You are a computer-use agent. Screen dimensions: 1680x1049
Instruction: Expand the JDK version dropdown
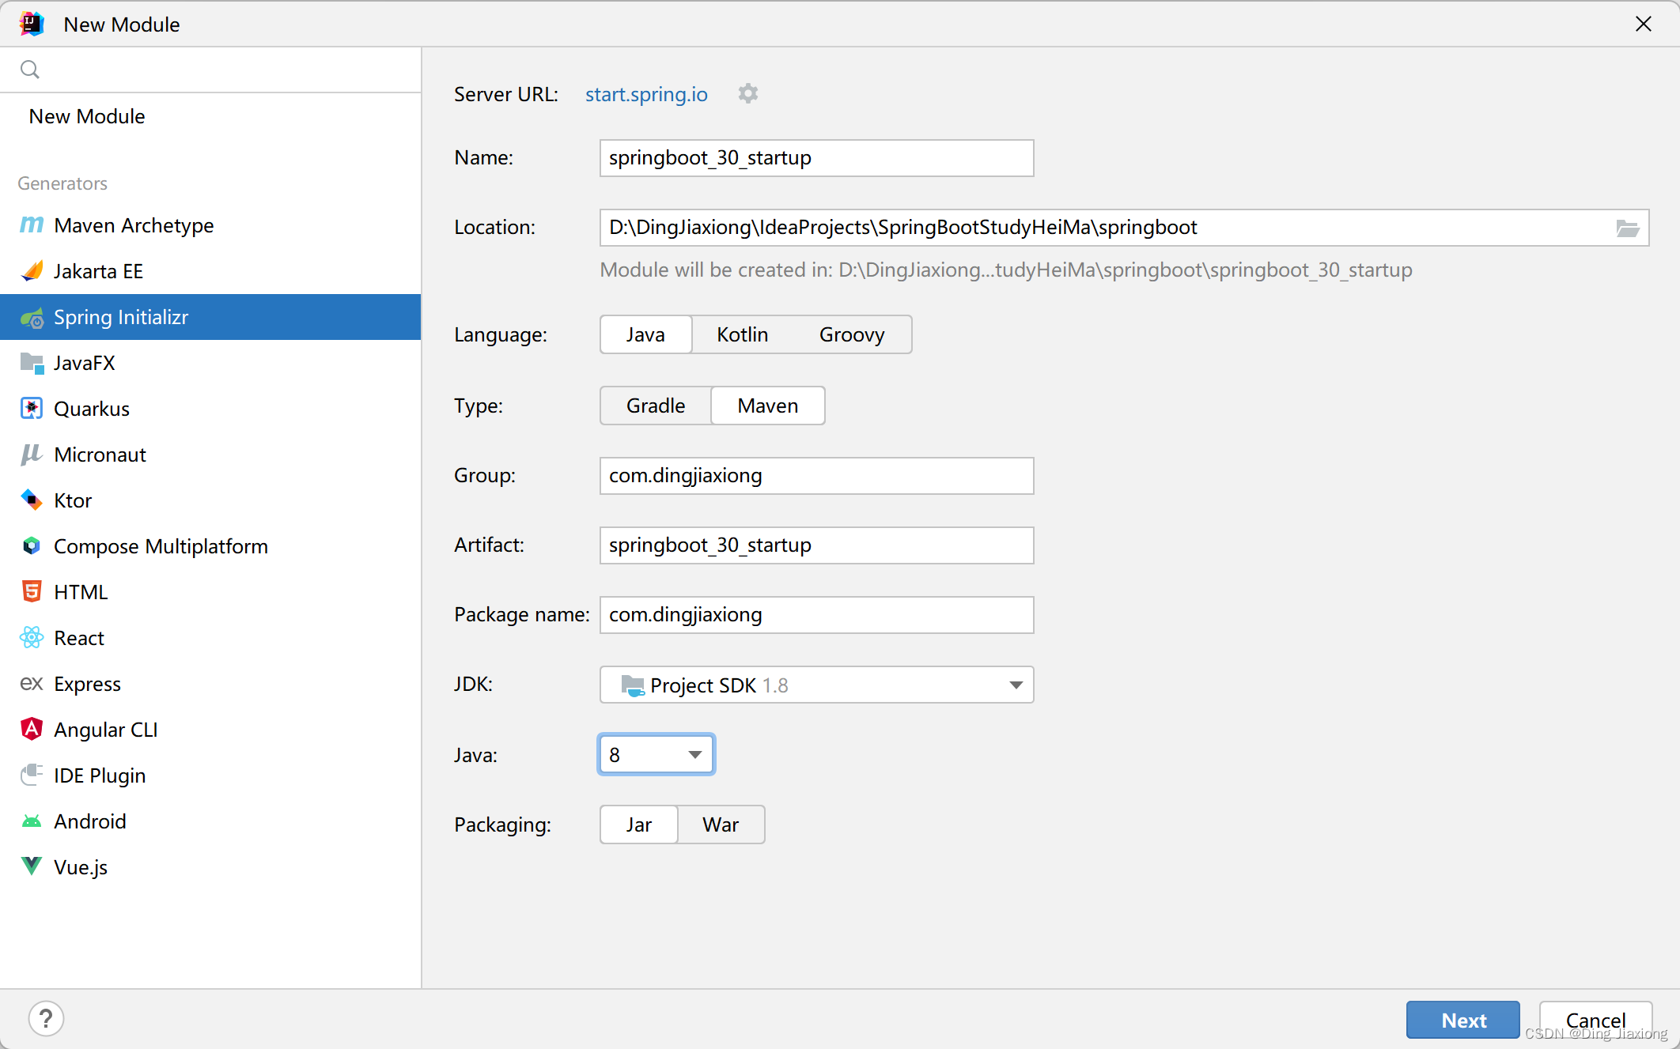tap(1014, 685)
